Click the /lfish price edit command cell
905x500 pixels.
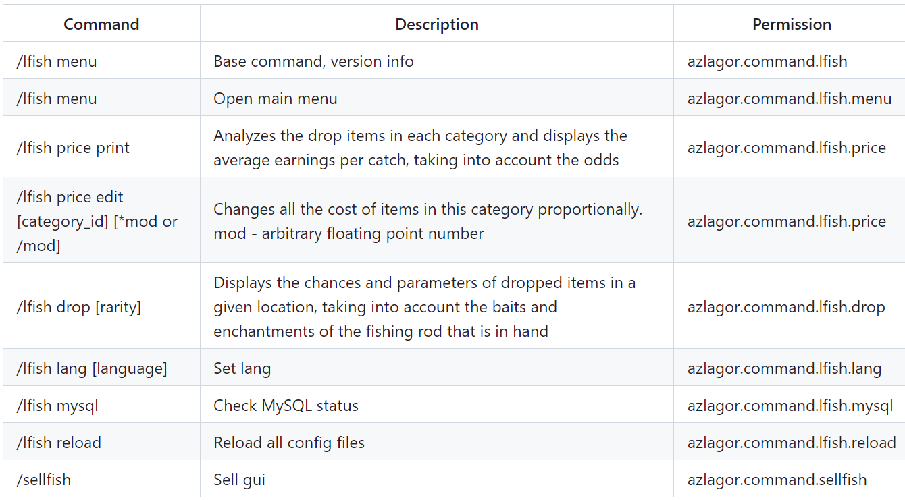pyautogui.click(x=101, y=221)
